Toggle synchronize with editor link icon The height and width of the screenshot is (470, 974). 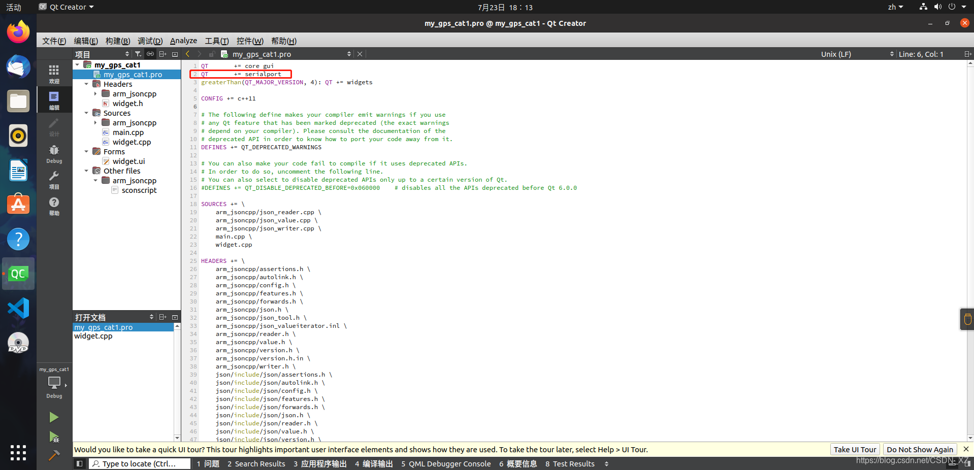click(x=150, y=54)
